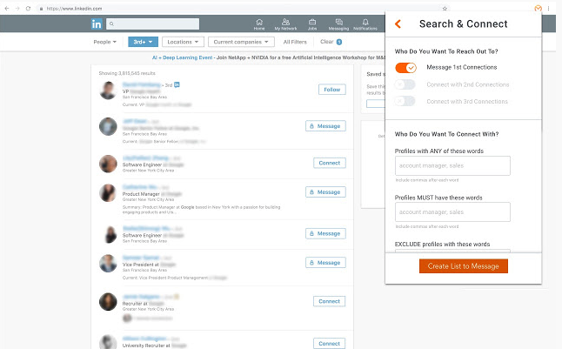Click the LinkedIn search box
This screenshot has width=562, height=349.
pos(153,24)
